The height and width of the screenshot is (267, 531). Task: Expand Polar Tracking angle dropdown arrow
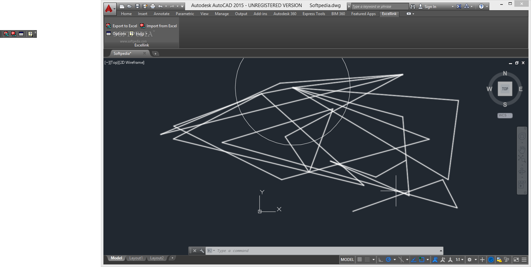[x=395, y=260]
